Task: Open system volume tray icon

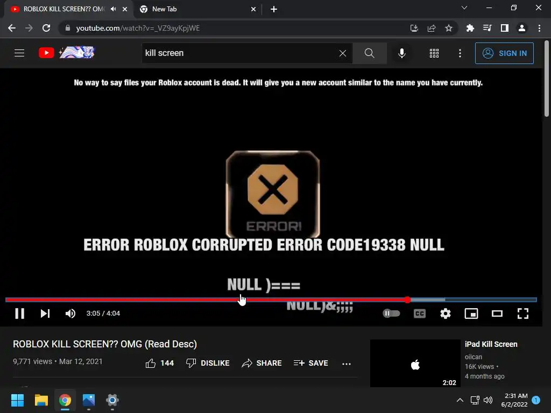Action: coord(488,400)
